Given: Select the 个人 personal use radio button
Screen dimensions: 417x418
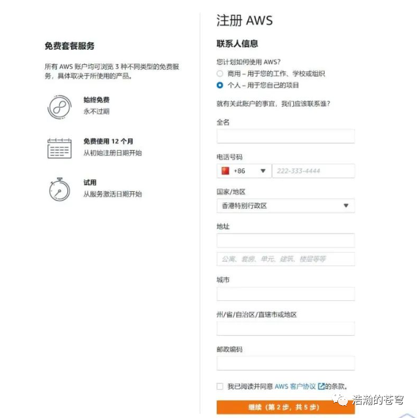Looking at the screenshot, I should pos(220,85).
